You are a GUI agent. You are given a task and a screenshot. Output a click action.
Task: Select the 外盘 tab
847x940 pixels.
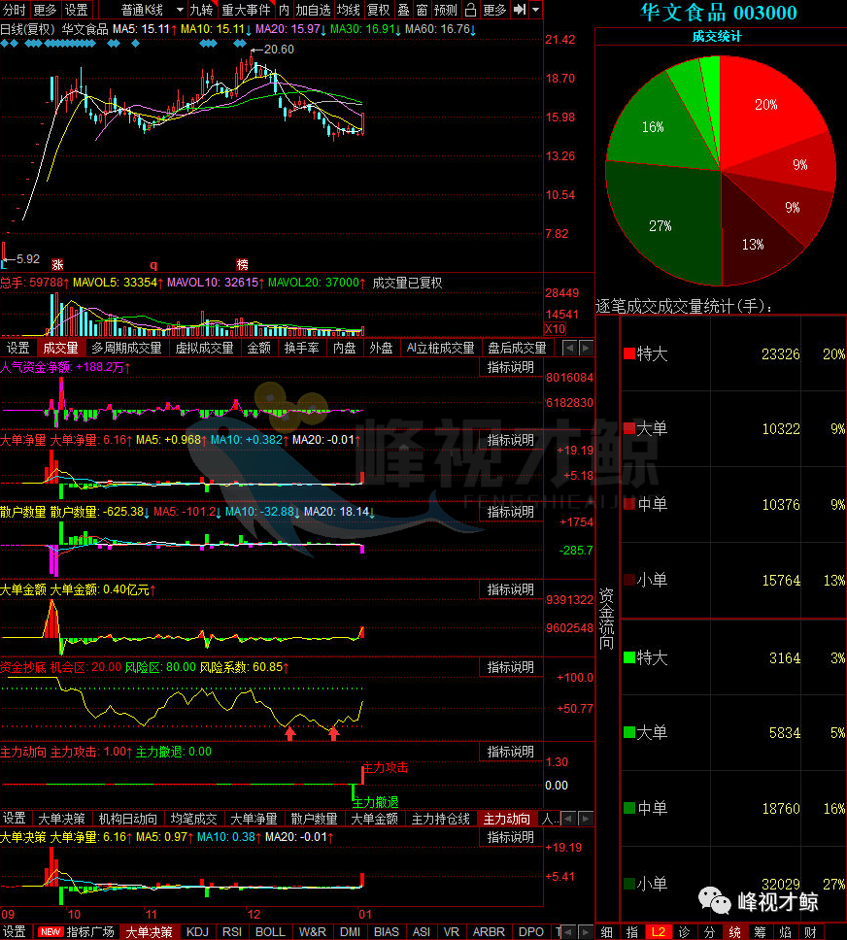click(x=381, y=348)
